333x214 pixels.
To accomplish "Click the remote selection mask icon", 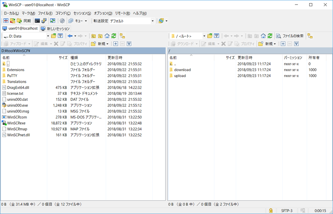I will (297, 44).
